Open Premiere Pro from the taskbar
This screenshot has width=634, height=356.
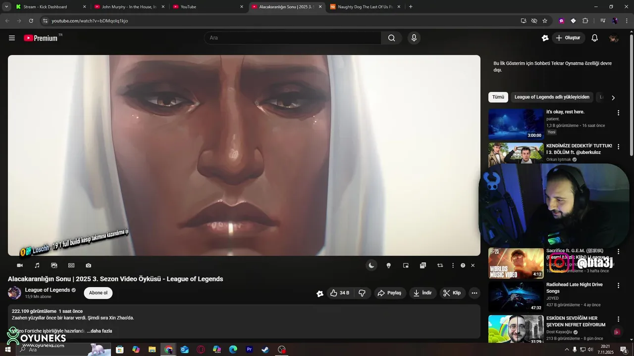249,350
